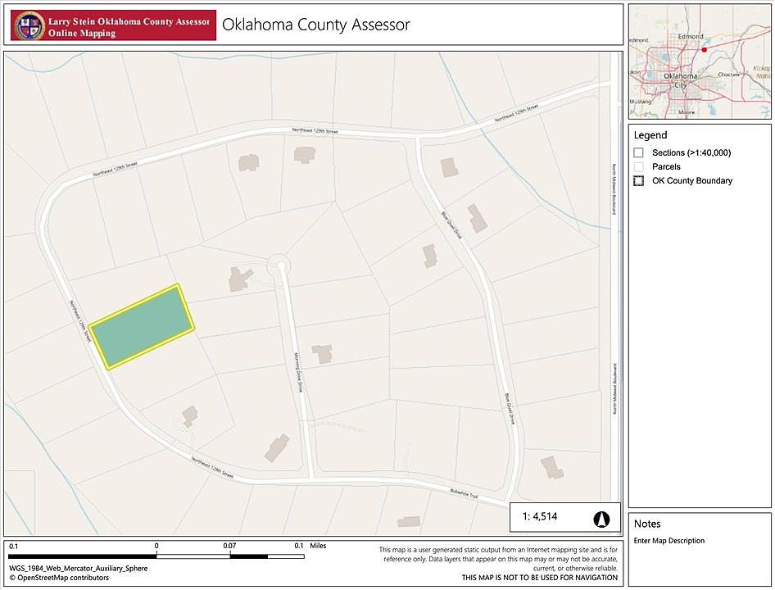This screenshot has width=775, height=590.
Task: Click the north arrow compass icon
Action: tap(600, 517)
